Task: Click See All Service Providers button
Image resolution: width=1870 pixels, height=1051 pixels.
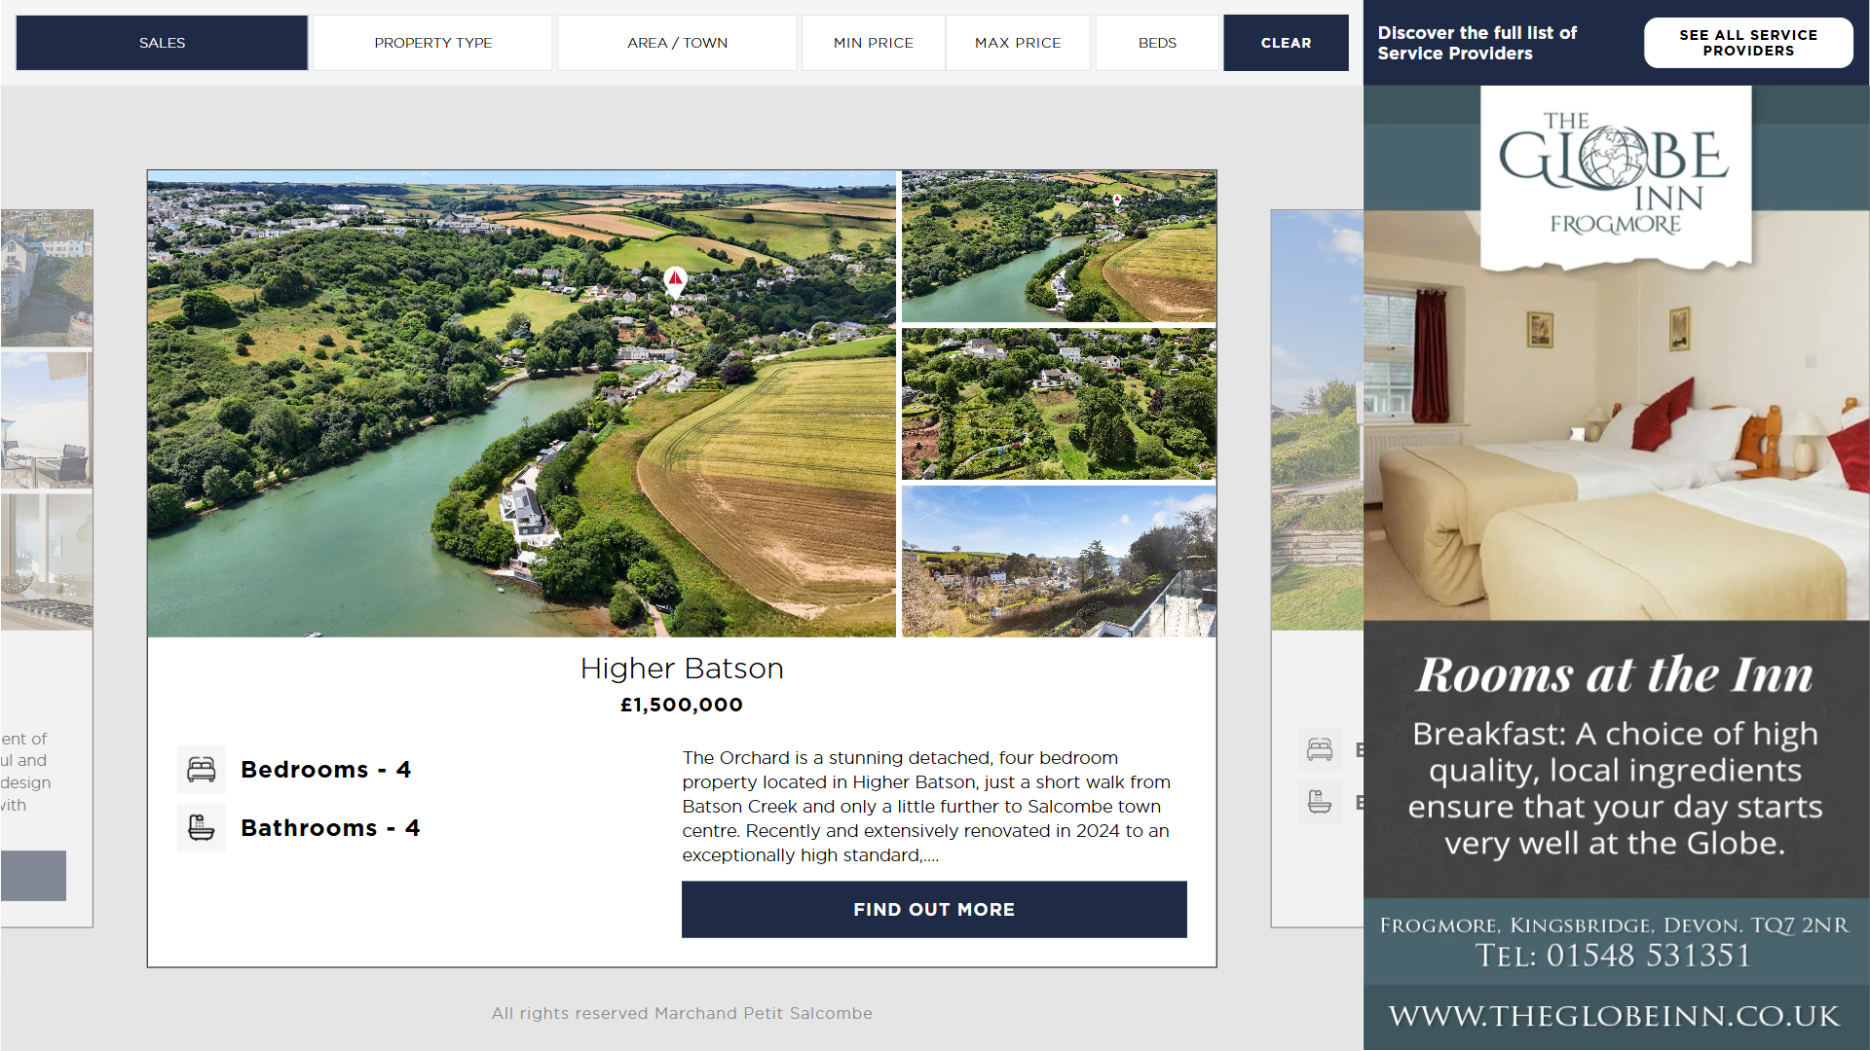Action: pyautogui.click(x=1748, y=43)
